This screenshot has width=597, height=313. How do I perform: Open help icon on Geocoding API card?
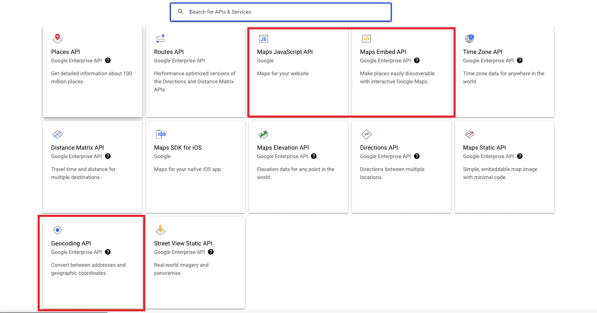point(108,252)
